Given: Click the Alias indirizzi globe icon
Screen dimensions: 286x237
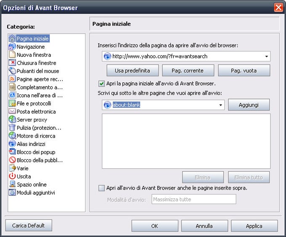Looking at the screenshot, I should coord(12,144).
